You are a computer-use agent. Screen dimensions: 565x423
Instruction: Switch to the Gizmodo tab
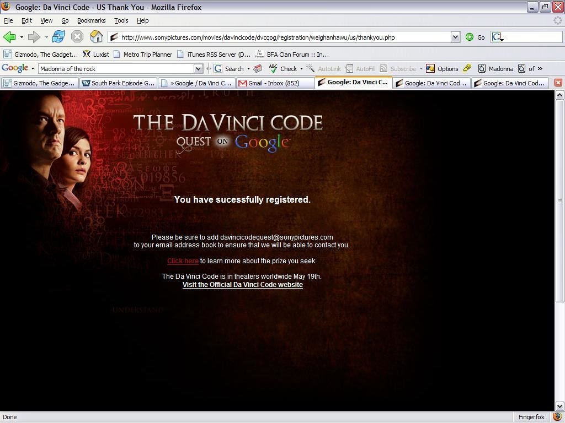[40, 83]
